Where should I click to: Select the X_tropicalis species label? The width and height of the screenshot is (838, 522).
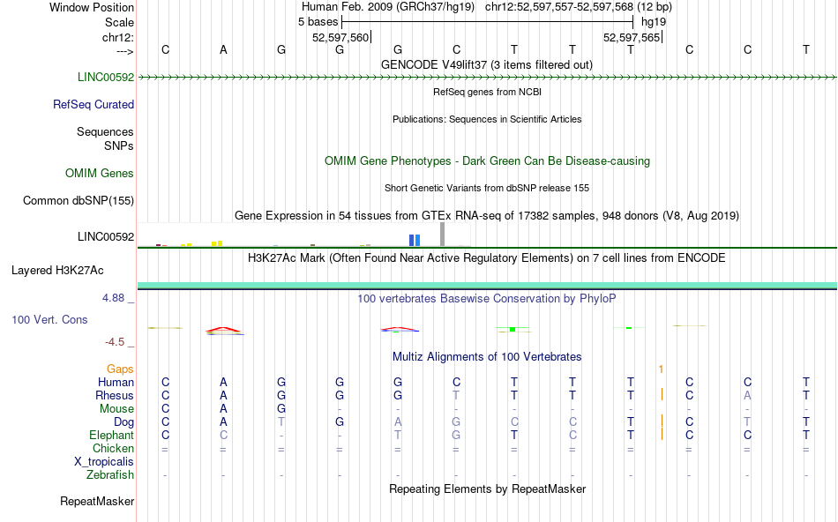pyautogui.click(x=104, y=462)
